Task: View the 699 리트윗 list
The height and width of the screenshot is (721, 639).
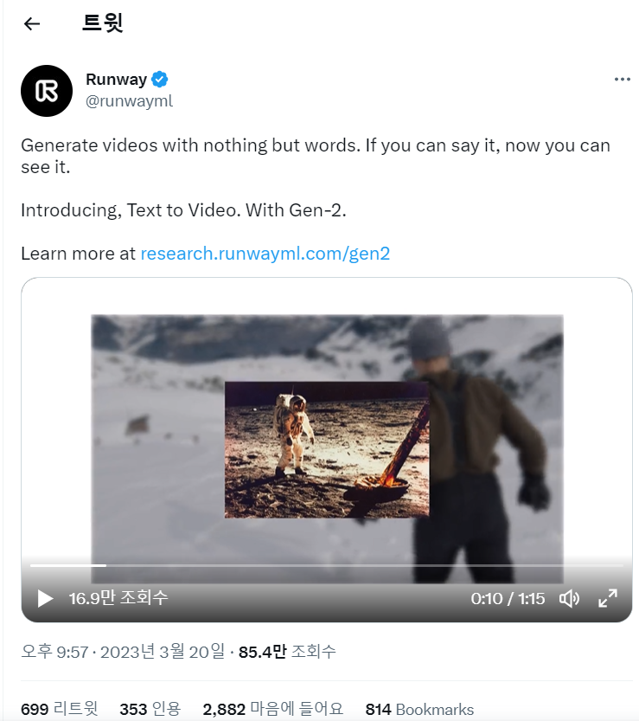Action: [x=60, y=709]
